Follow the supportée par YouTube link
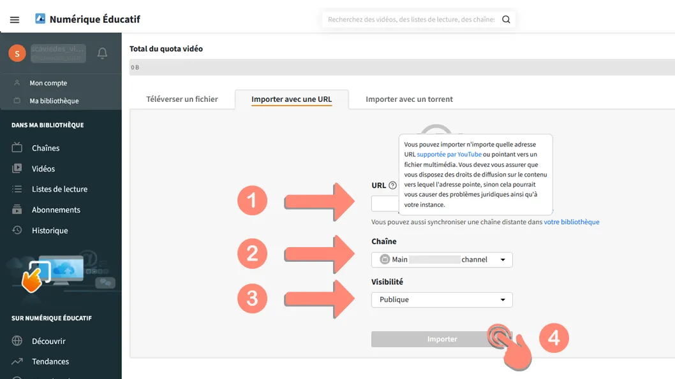675x379 pixels. coord(449,154)
